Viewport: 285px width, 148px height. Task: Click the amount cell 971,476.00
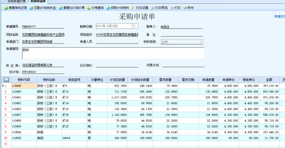[x=269, y=97]
